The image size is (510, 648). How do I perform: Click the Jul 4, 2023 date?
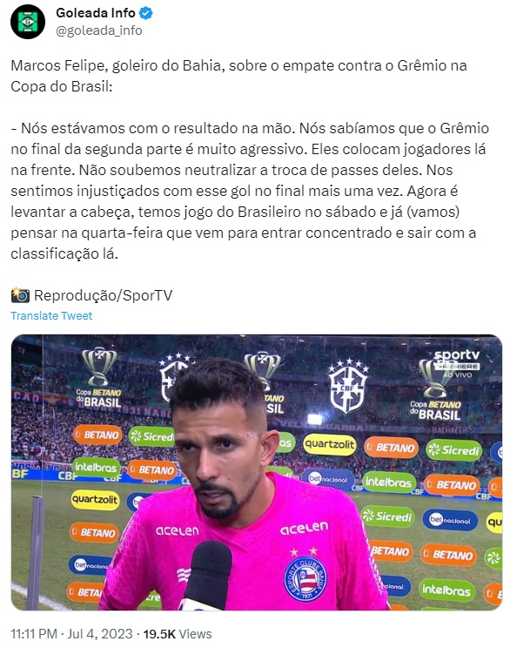(x=100, y=634)
